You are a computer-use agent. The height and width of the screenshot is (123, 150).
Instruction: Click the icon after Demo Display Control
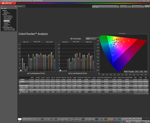tap(146, 7)
